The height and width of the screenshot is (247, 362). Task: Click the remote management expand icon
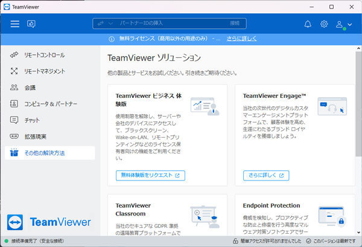pyautogui.click(x=14, y=71)
